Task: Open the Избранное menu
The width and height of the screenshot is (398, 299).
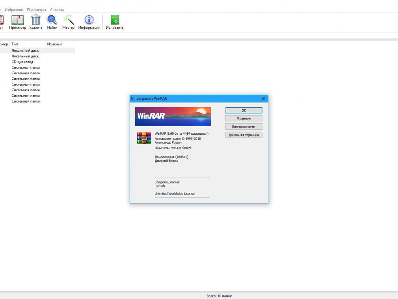Action: tap(14, 9)
